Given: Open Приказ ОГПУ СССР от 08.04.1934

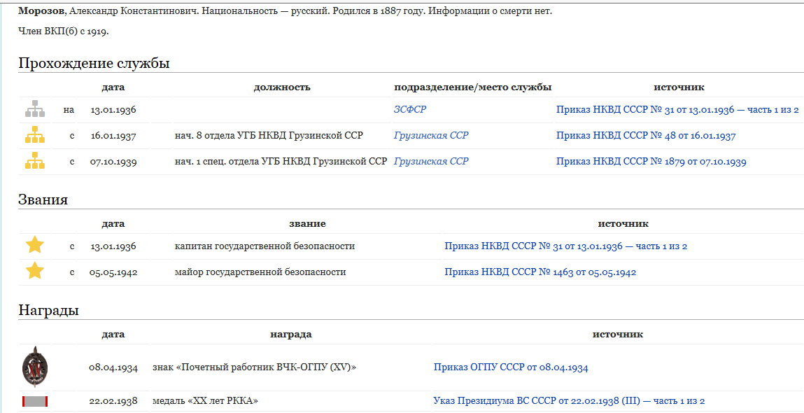Looking at the screenshot, I should [511, 367].
